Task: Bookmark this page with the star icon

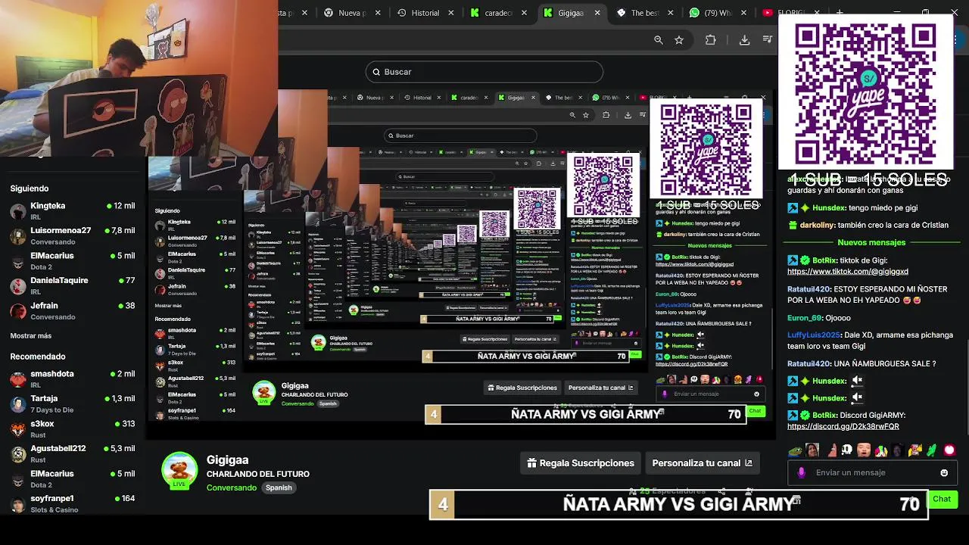Action: pyautogui.click(x=679, y=40)
